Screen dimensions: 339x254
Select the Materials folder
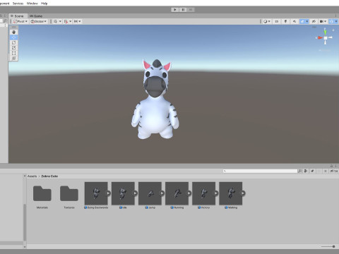tap(42, 196)
